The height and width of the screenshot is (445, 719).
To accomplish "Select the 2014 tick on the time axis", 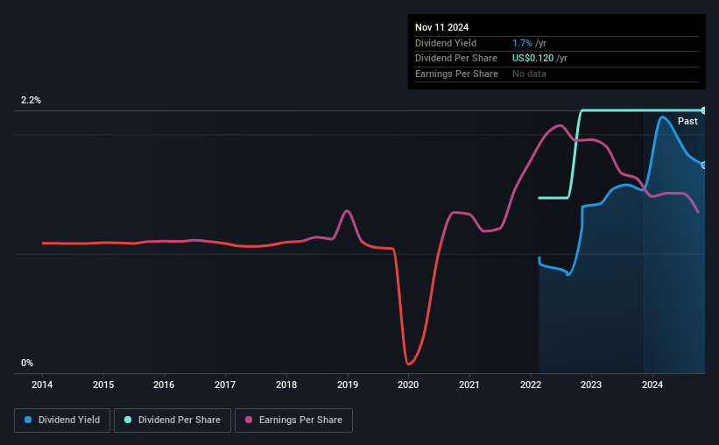I will [42, 385].
